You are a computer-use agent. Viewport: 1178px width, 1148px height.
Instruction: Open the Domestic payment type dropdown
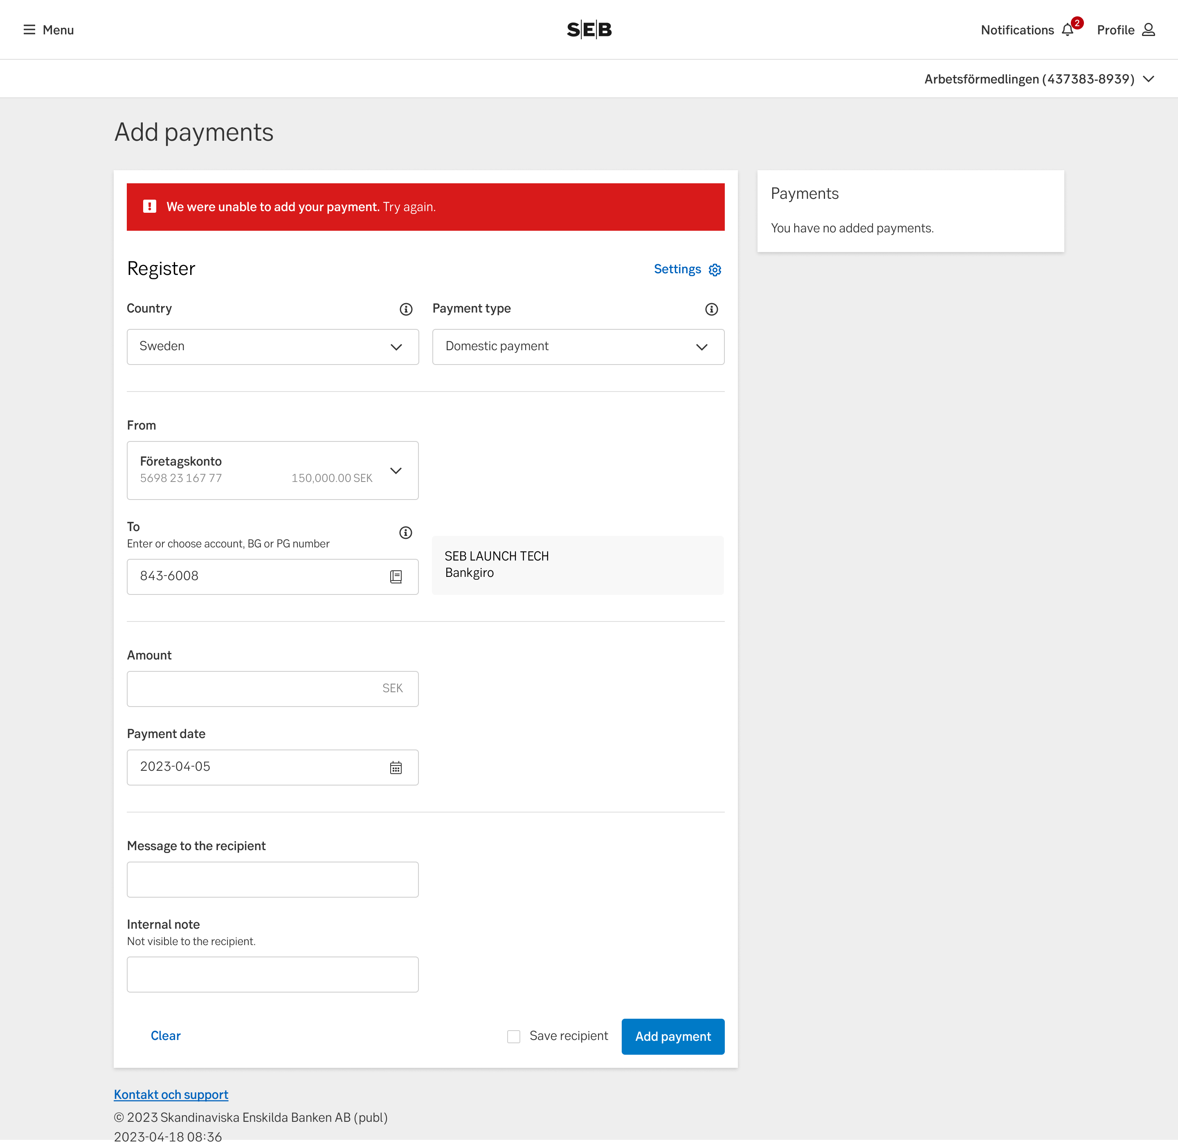578,347
